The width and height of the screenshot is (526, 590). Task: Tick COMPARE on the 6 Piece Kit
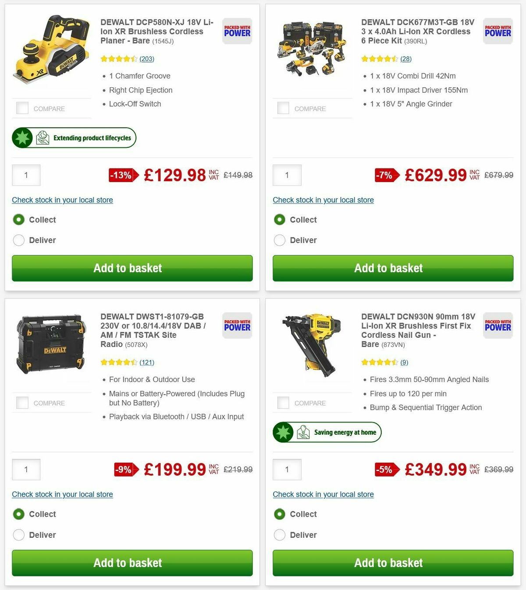283,108
